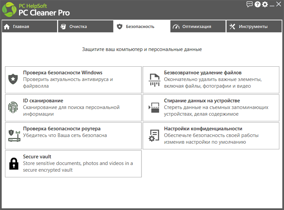Click heading 'Защитите ваш компьютер и персональные данные'
Image resolution: width=284 pixels, height=210 pixels.
(142, 49)
